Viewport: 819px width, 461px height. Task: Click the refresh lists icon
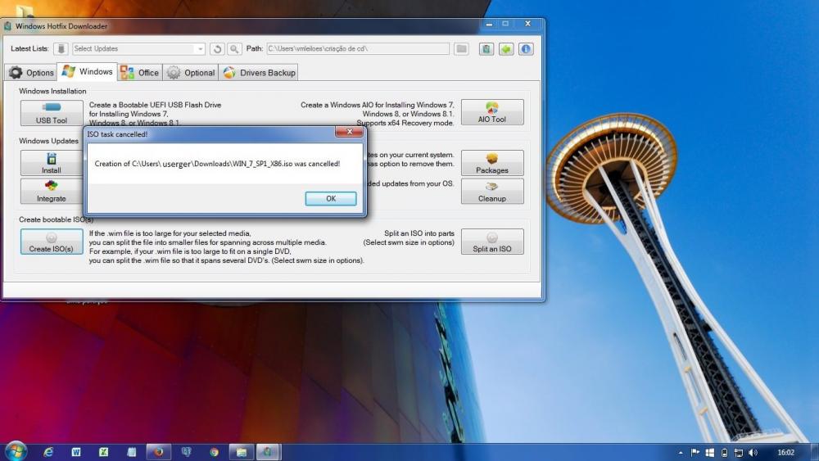217,49
